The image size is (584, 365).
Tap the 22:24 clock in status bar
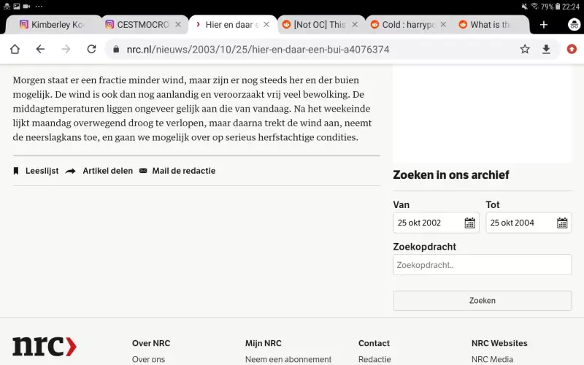(x=571, y=7)
